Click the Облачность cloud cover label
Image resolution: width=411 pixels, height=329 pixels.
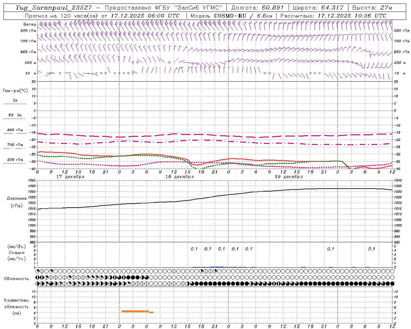click(16, 279)
